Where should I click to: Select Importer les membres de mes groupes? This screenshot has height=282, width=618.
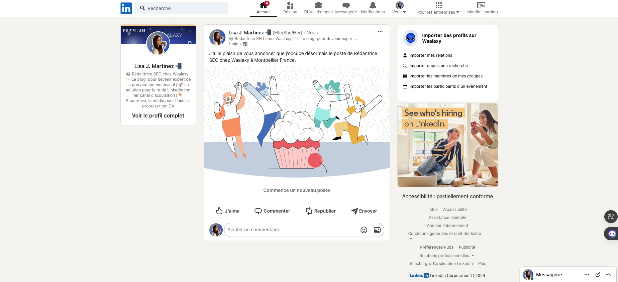click(x=446, y=76)
